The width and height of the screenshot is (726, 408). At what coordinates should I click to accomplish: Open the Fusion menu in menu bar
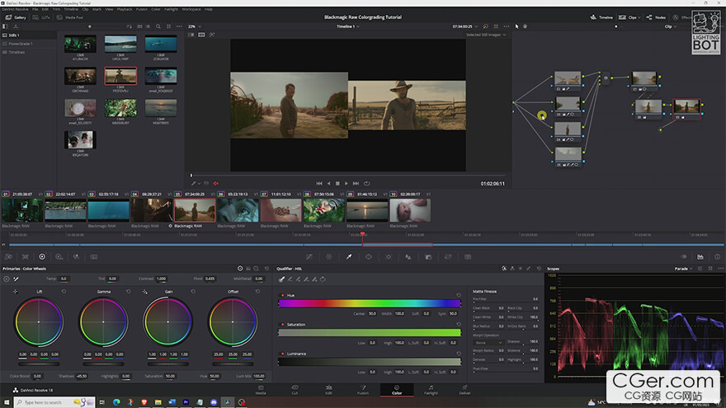coord(142,9)
